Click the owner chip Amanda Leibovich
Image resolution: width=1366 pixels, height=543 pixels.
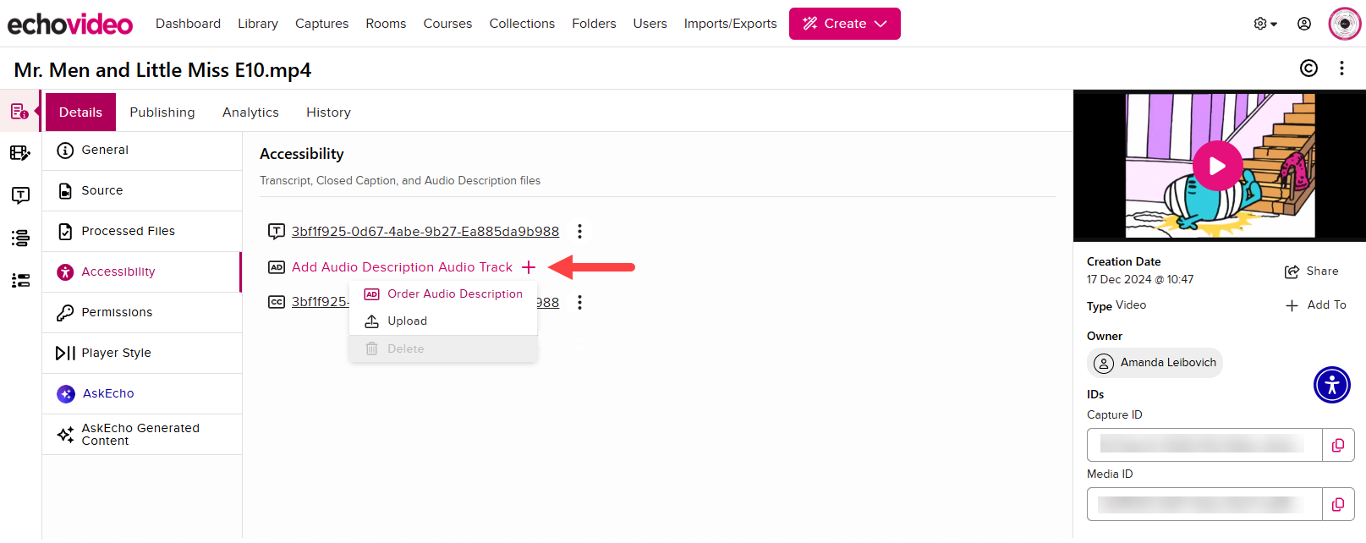click(1155, 363)
